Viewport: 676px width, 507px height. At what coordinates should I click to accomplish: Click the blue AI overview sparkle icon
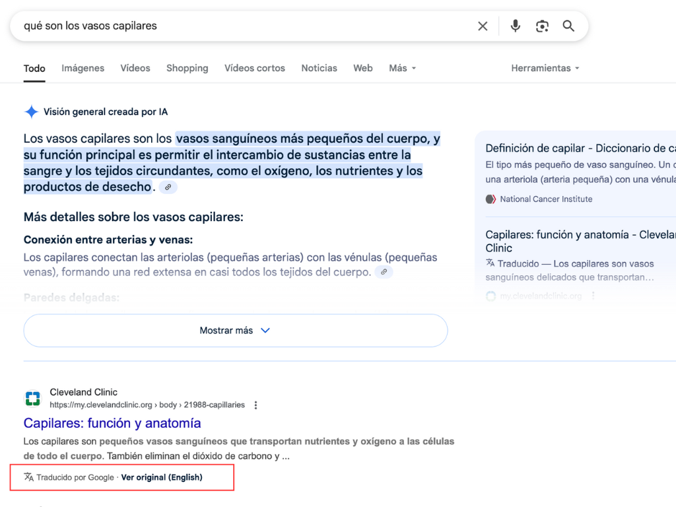31,112
